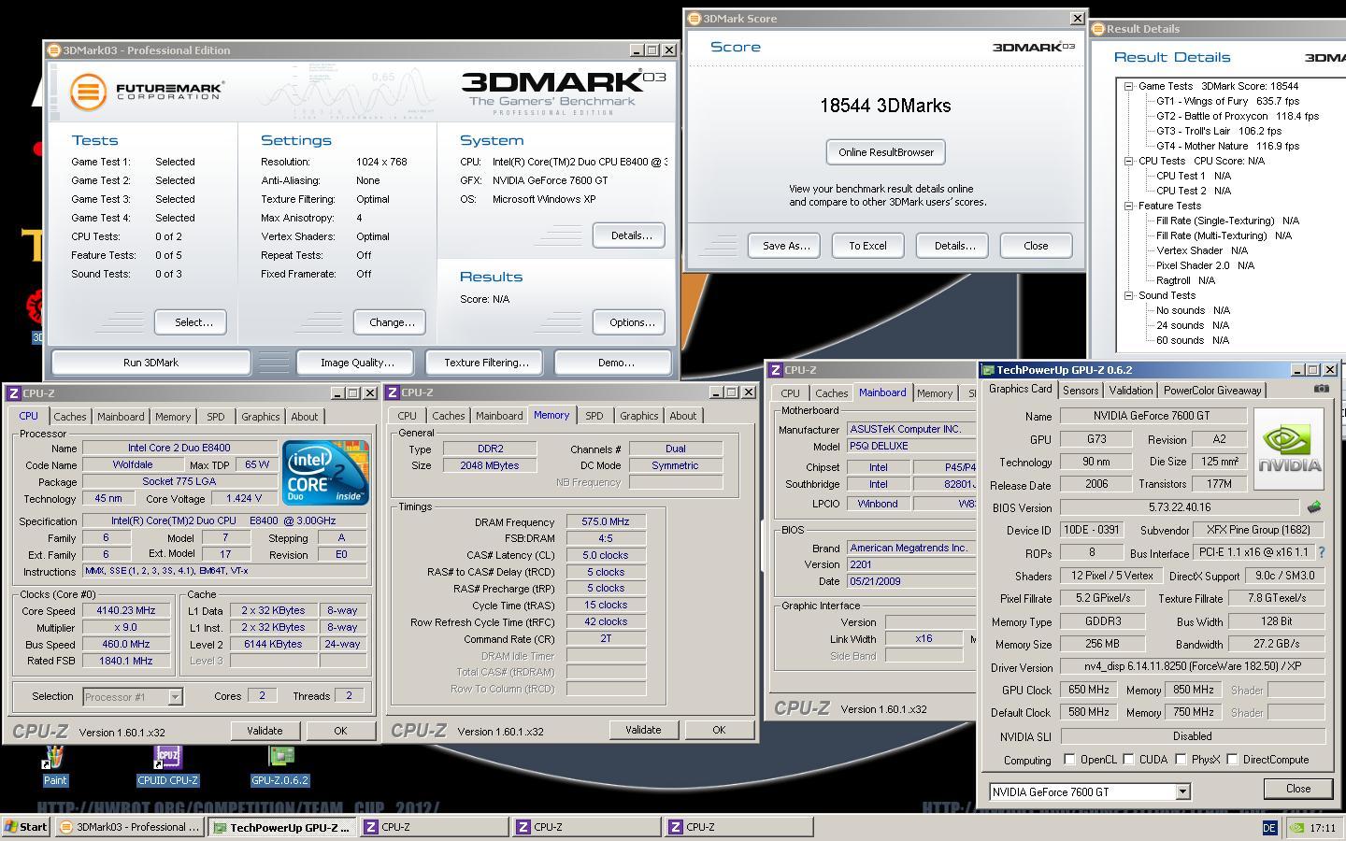The width and height of the screenshot is (1346, 841).
Task: Open the CPUID CPU-Z desktop shortcut
Action: (168, 764)
